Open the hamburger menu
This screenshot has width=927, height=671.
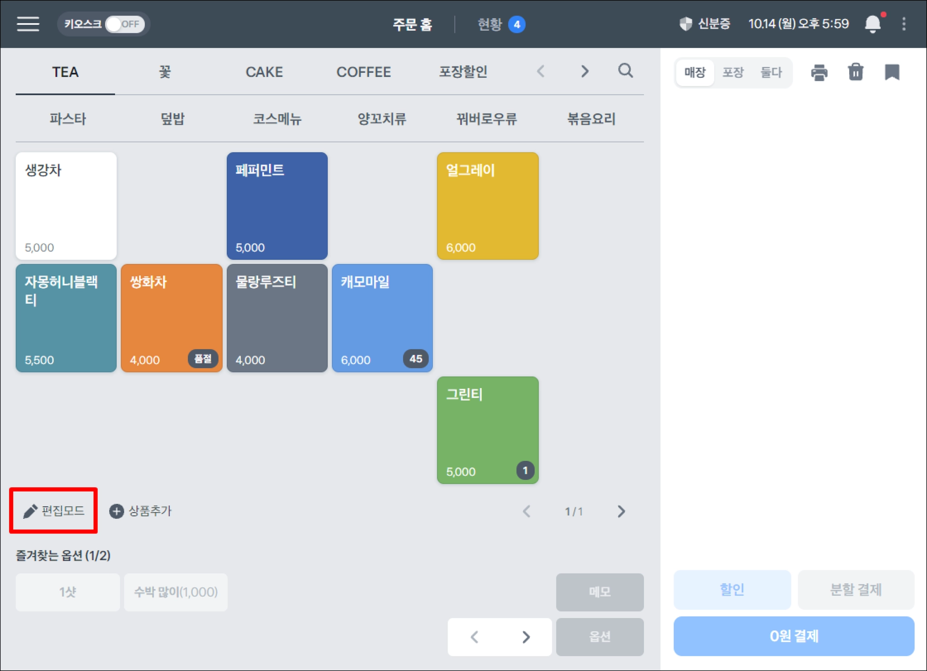pos(28,24)
